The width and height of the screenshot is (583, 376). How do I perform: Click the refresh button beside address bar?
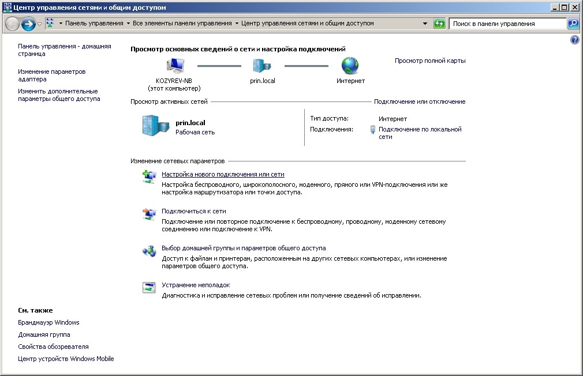pos(439,24)
